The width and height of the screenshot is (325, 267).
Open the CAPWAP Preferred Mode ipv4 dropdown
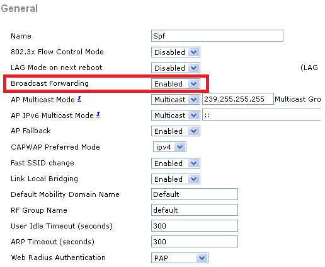coord(169,147)
